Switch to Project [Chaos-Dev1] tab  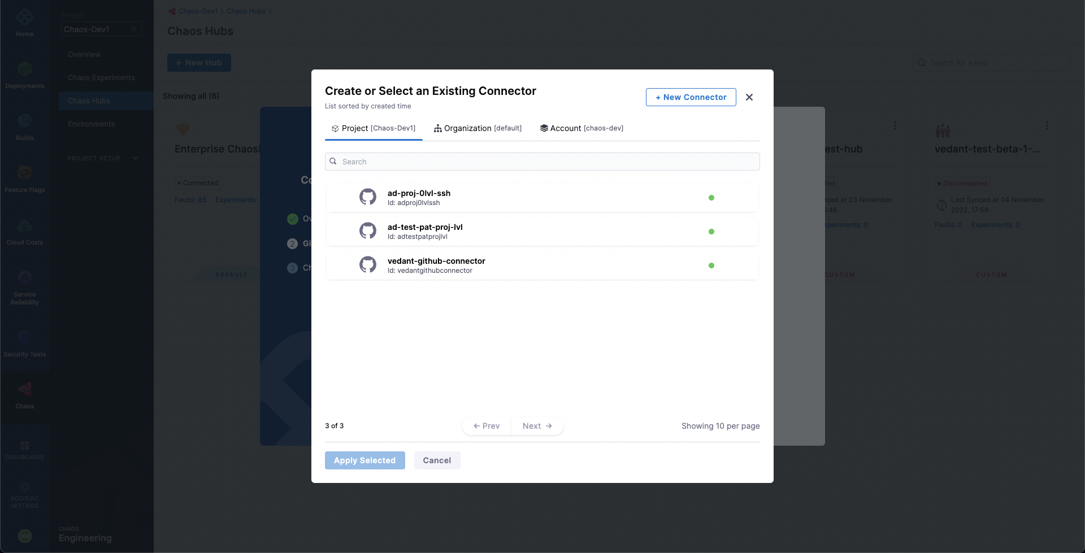pyautogui.click(x=374, y=128)
